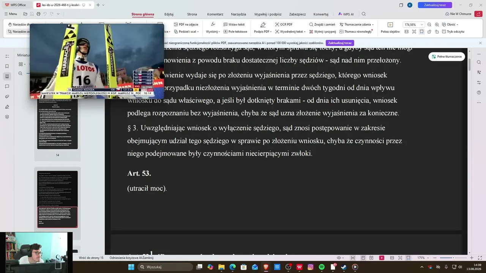Image resolution: width=486 pixels, height=273 pixels.
Task: Insert text with Wstaw tekst tool
Action: 234,25
